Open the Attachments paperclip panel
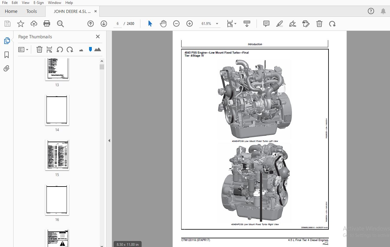The width and height of the screenshot is (390, 247). 7,69
